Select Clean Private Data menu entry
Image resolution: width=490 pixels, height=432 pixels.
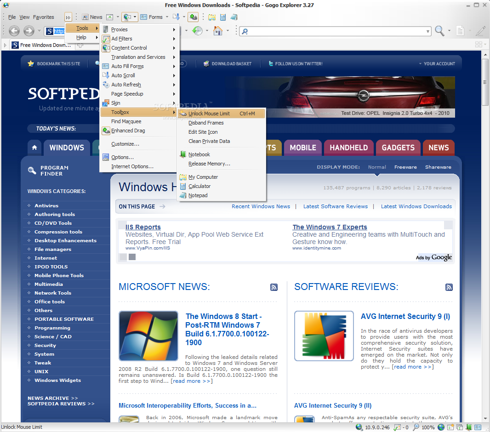coord(209,141)
